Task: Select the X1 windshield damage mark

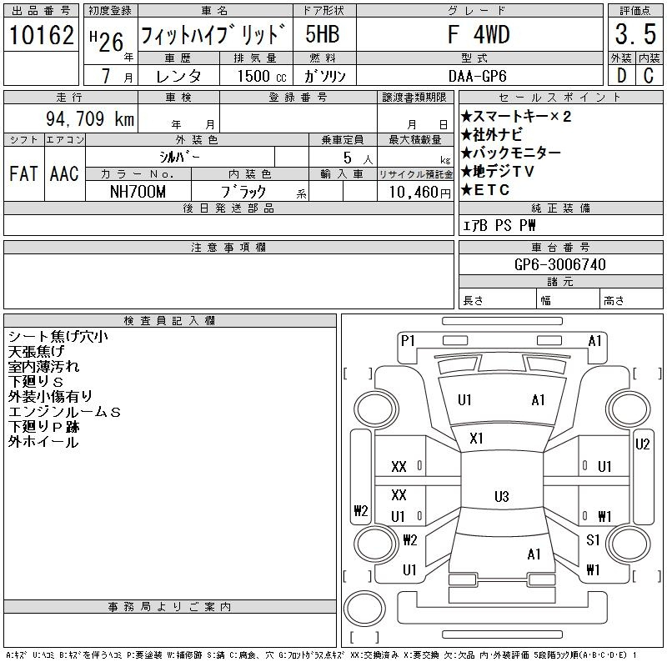Action: point(477,438)
